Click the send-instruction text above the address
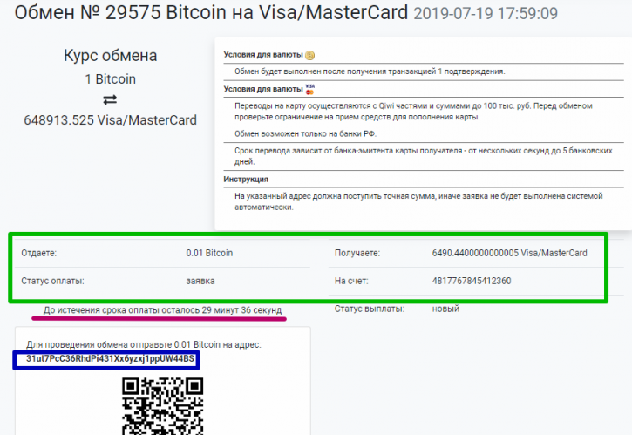632x435 pixels. coord(144,344)
